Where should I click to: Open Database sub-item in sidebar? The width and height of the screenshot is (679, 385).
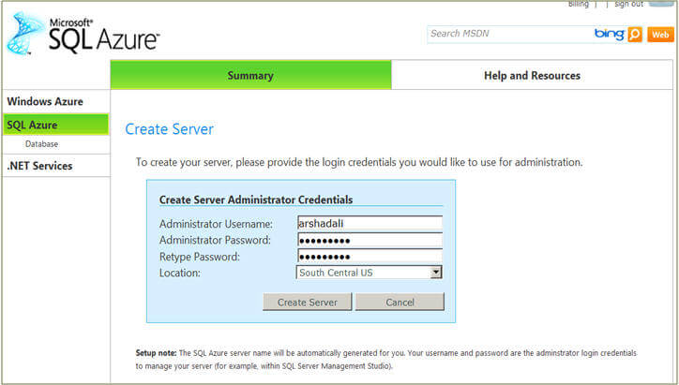pyautogui.click(x=41, y=144)
